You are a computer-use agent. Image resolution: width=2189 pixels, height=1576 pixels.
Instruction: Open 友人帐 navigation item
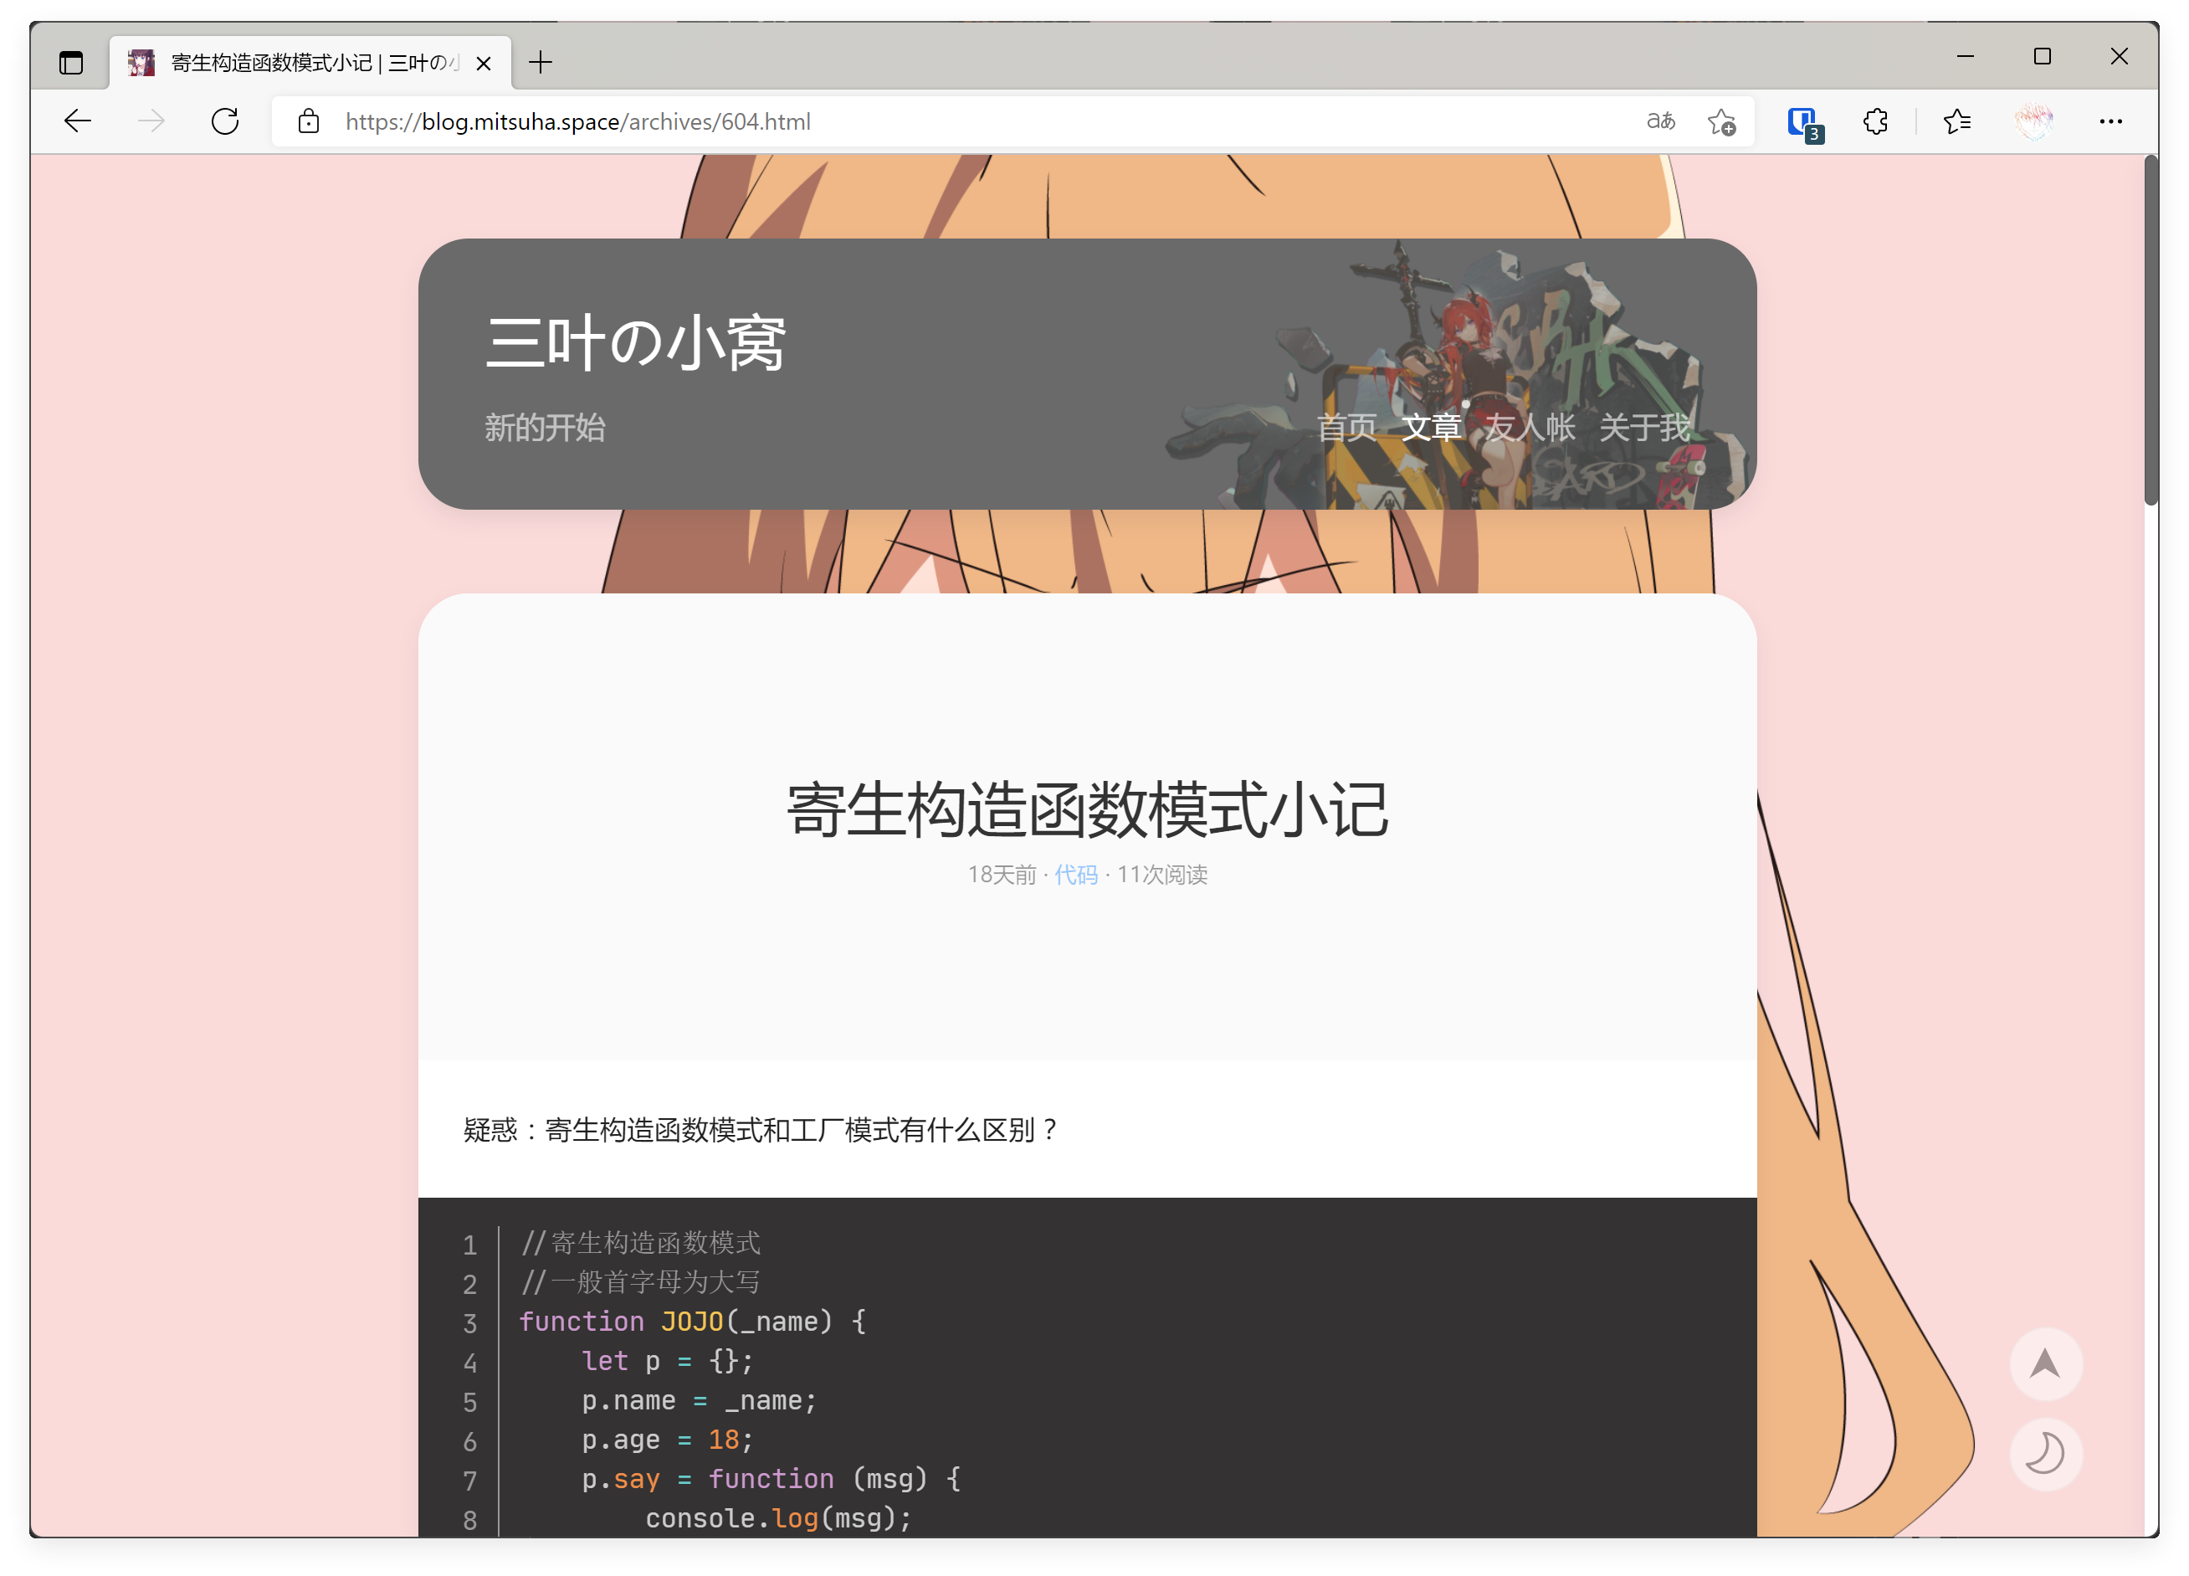(1530, 428)
